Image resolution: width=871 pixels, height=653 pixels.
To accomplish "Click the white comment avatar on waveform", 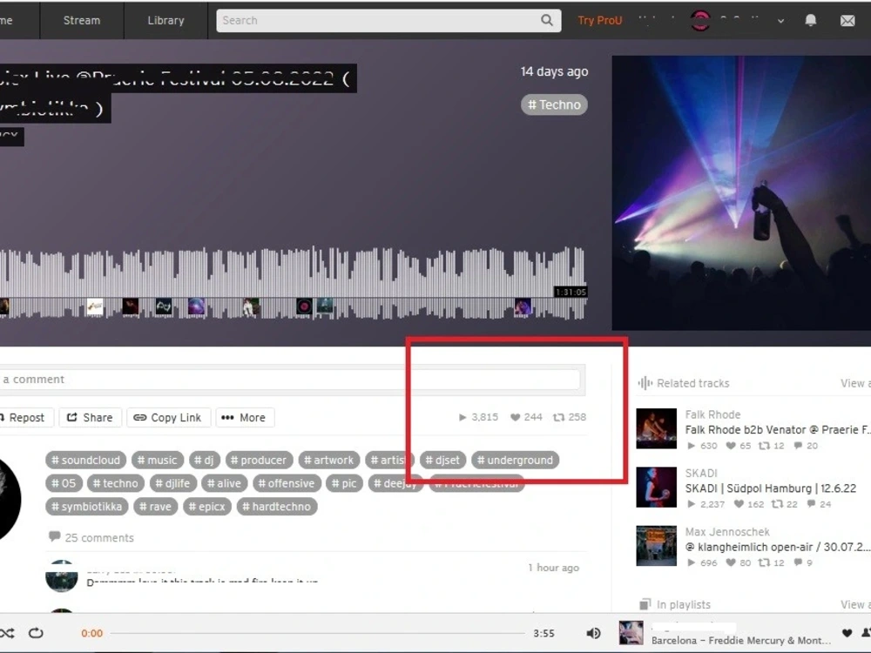I will (95, 306).
